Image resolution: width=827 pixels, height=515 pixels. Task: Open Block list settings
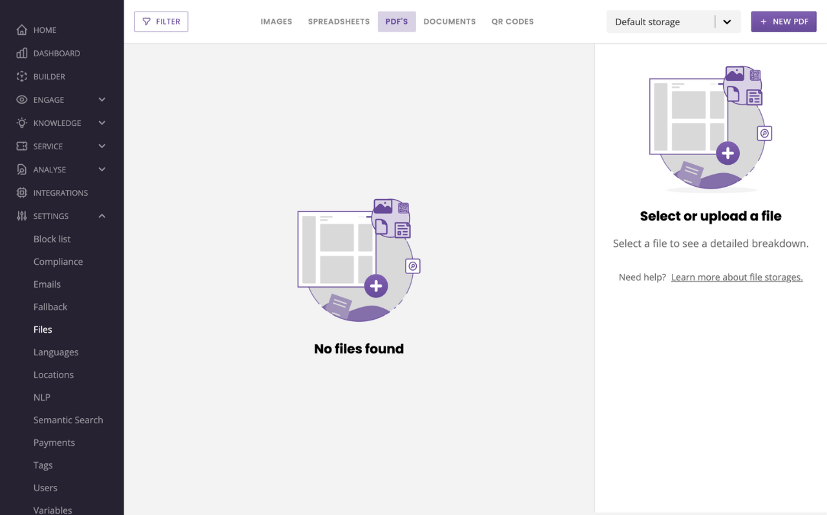(x=52, y=239)
